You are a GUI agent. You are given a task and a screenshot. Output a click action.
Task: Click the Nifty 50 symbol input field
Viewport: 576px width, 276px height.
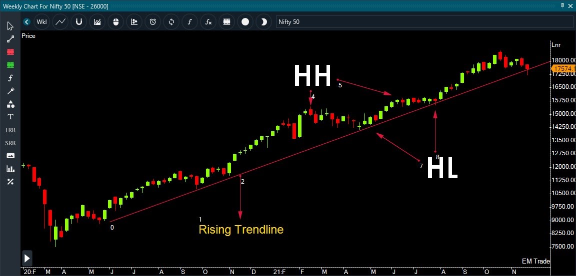[424, 21]
